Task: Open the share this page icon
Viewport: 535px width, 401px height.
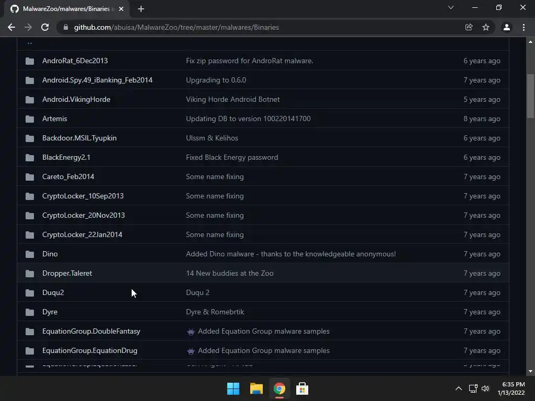Action: click(469, 27)
